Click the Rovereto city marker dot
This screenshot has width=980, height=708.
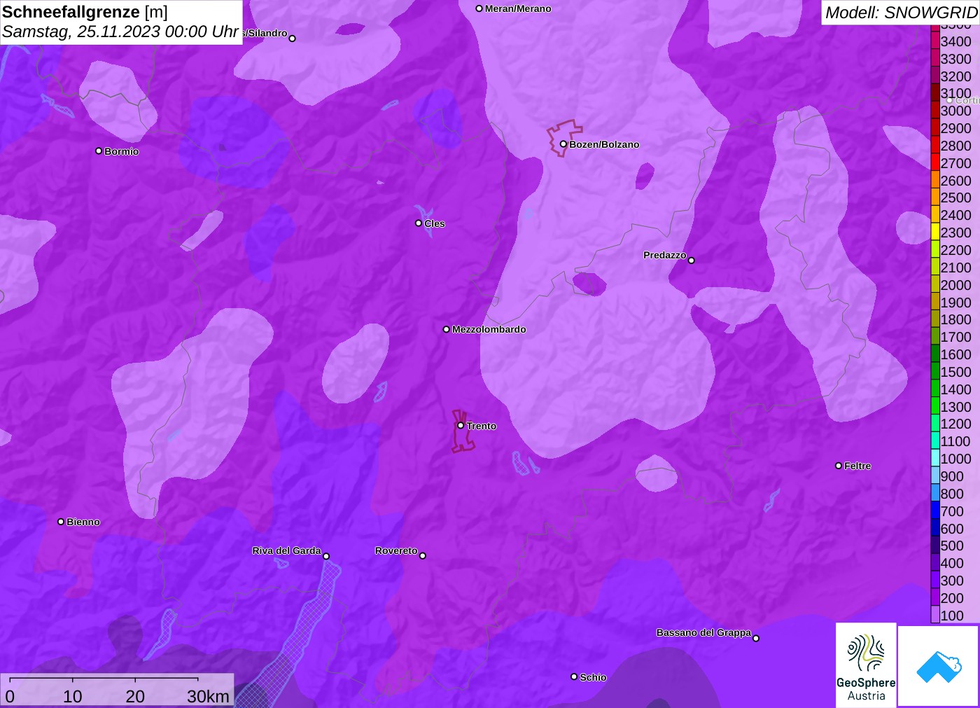click(x=423, y=556)
